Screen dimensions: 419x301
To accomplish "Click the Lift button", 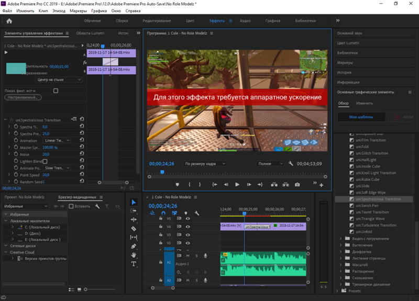I will (x=274, y=185).
